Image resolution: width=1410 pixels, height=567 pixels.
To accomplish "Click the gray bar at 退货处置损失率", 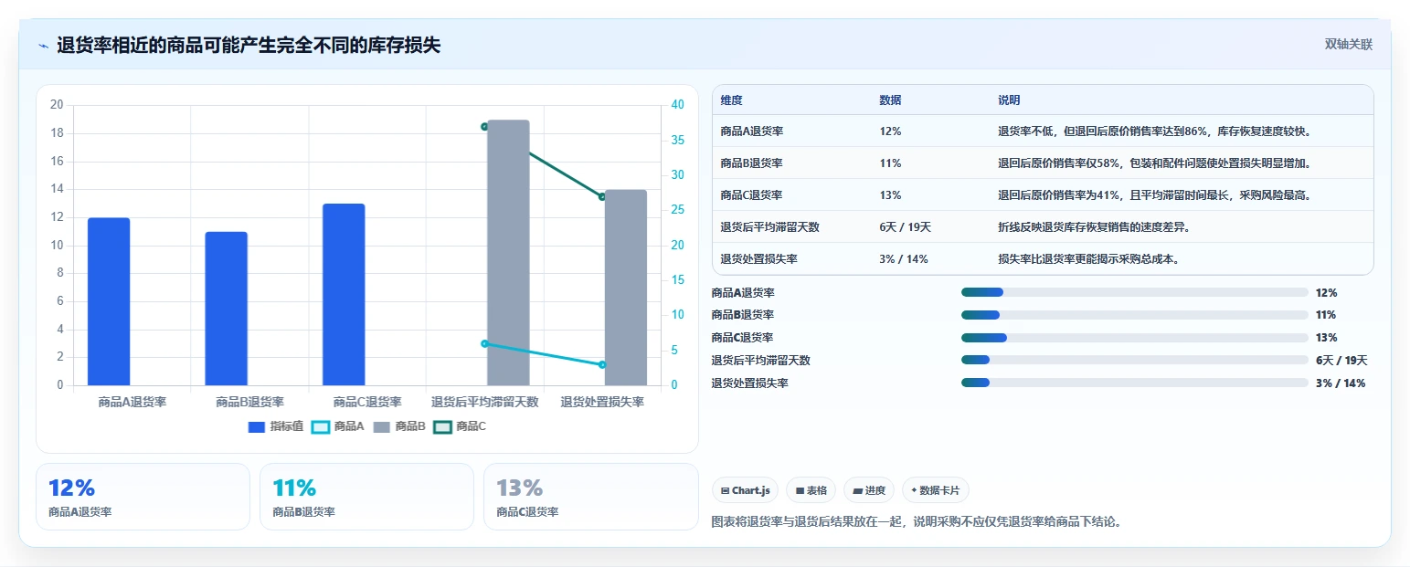I will click(626, 288).
